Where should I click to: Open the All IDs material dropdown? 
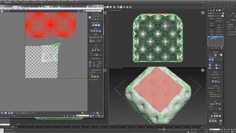[x=83, y=116]
